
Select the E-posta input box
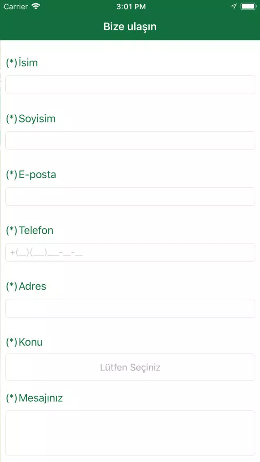(x=130, y=196)
